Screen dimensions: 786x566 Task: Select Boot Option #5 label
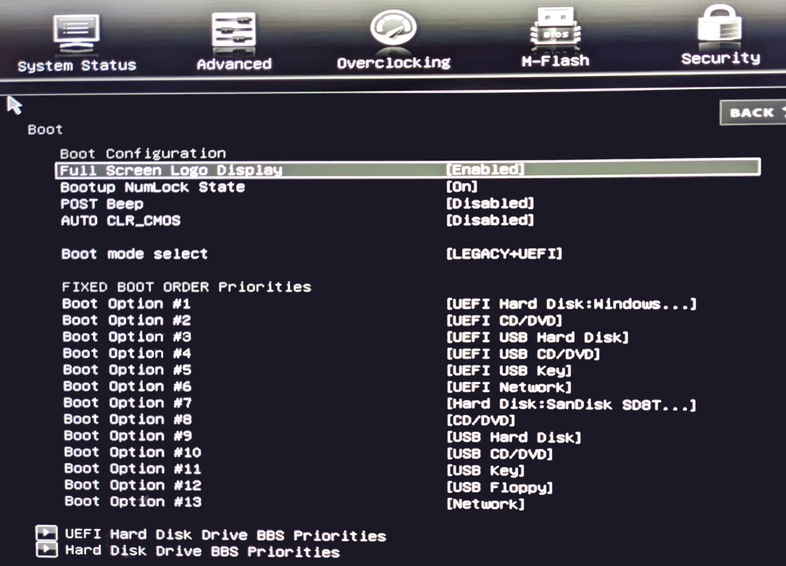click(x=127, y=370)
